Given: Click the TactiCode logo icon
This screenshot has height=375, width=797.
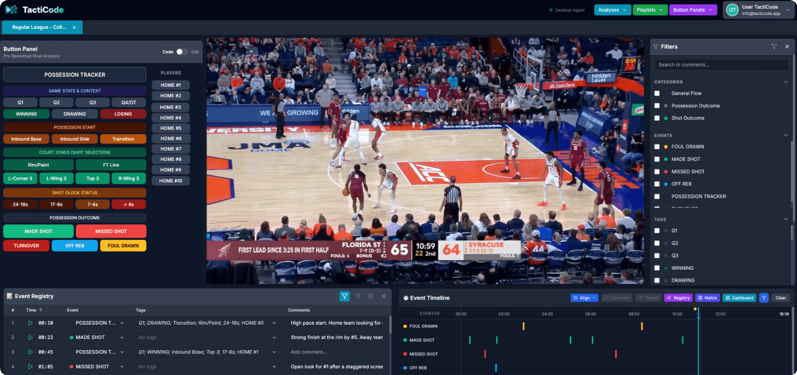Looking at the screenshot, I should tap(11, 9).
